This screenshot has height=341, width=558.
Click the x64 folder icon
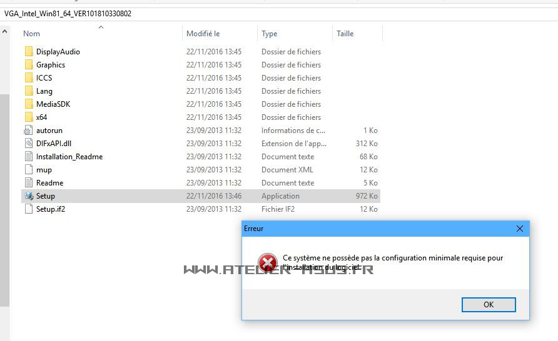point(29,117)
